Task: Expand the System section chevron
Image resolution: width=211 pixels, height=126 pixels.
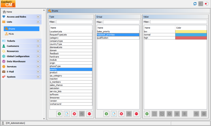Action: pos(38,77)
